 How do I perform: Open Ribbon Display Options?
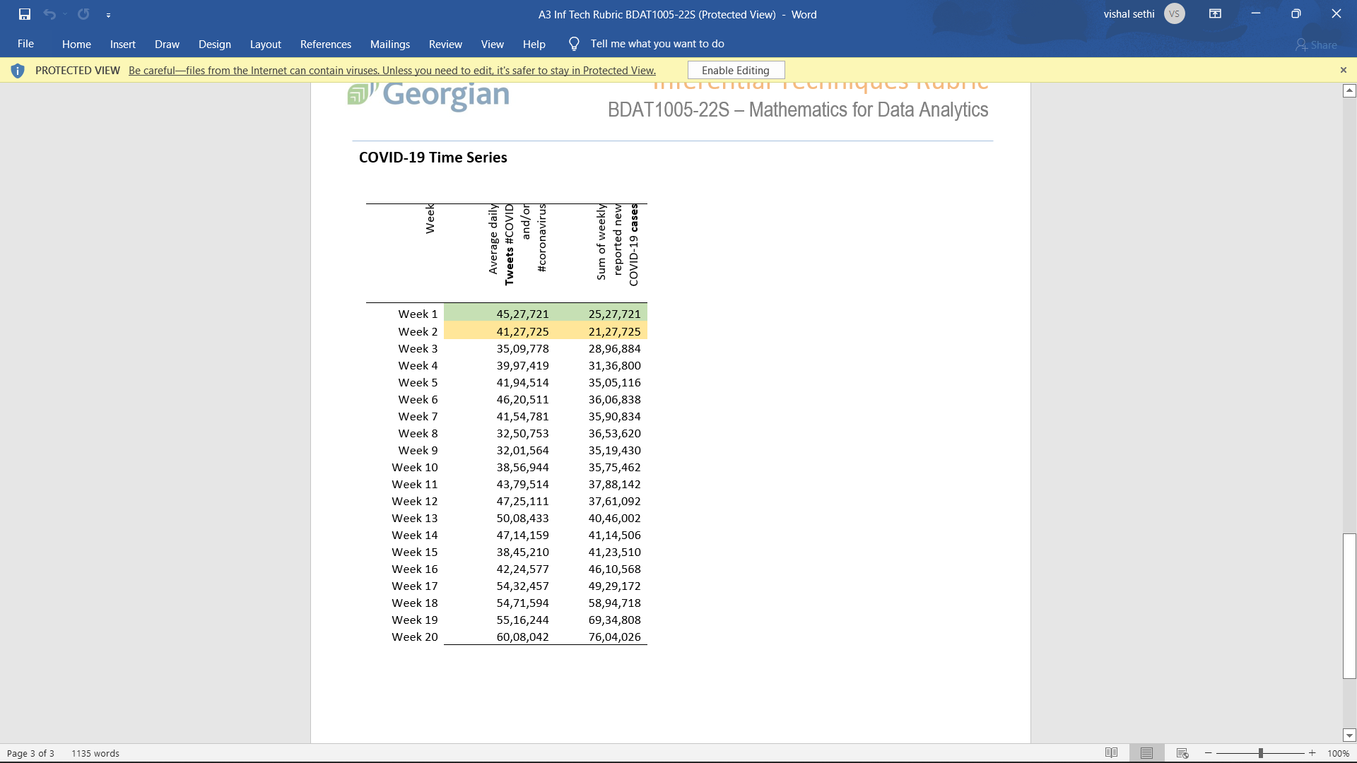tap(1216, 13)
